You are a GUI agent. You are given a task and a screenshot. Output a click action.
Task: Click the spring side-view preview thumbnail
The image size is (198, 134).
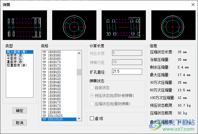25,25
